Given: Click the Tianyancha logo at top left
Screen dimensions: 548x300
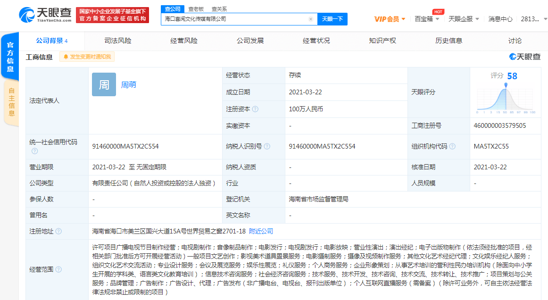Looking at the screenshot, I should click(45, 15).
